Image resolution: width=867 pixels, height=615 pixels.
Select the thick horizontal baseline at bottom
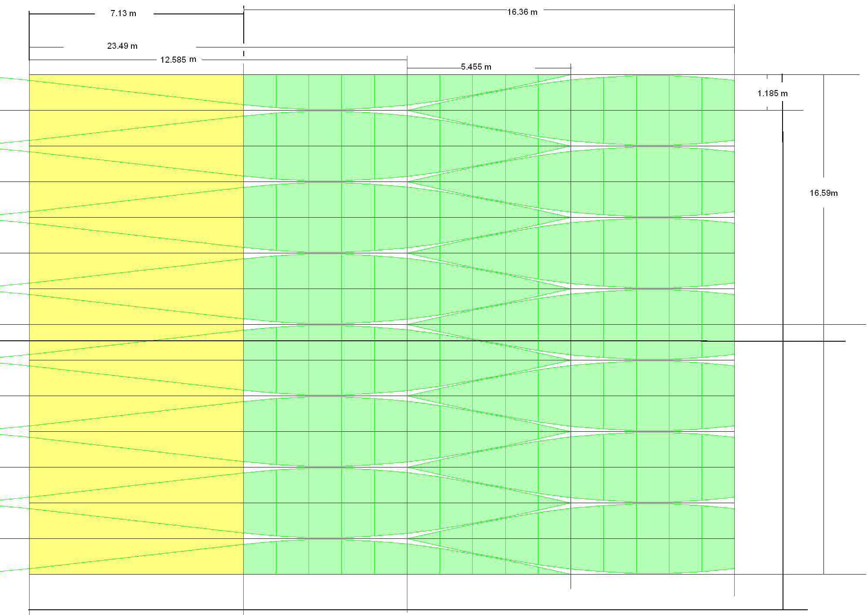418,610
